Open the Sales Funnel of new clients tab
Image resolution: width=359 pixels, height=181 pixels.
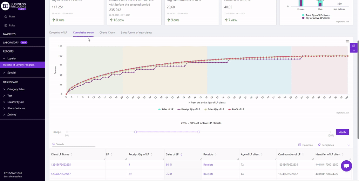coord(136,33)
